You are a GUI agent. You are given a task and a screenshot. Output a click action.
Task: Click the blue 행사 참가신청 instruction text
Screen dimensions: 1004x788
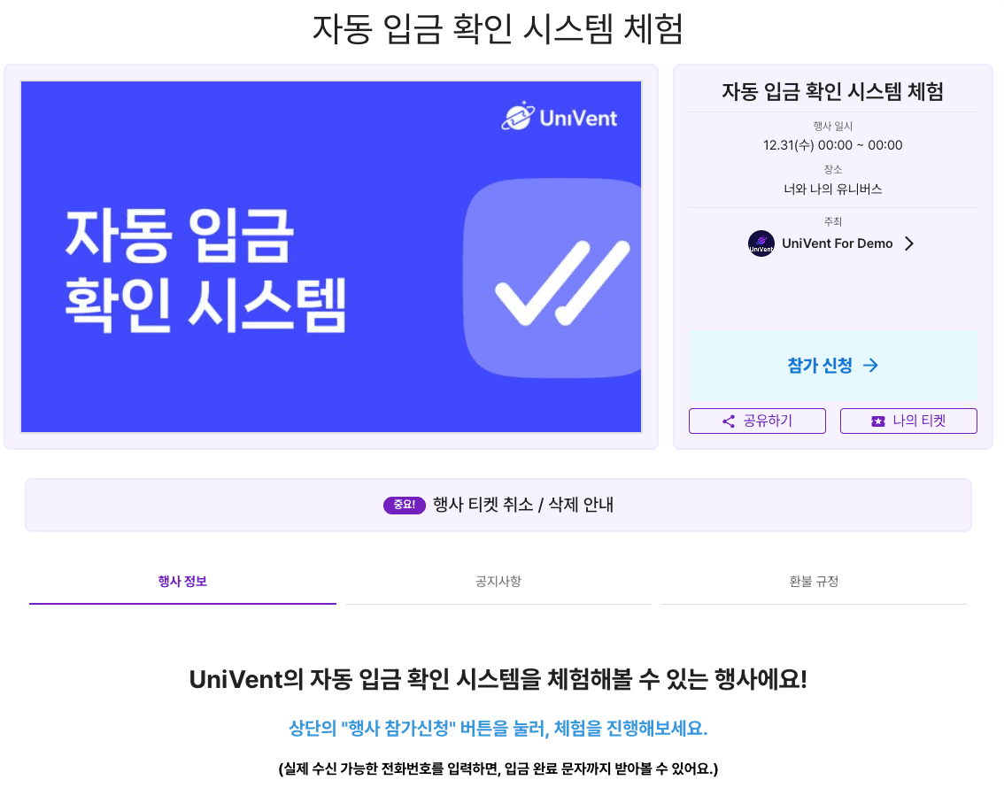(498, 729)
